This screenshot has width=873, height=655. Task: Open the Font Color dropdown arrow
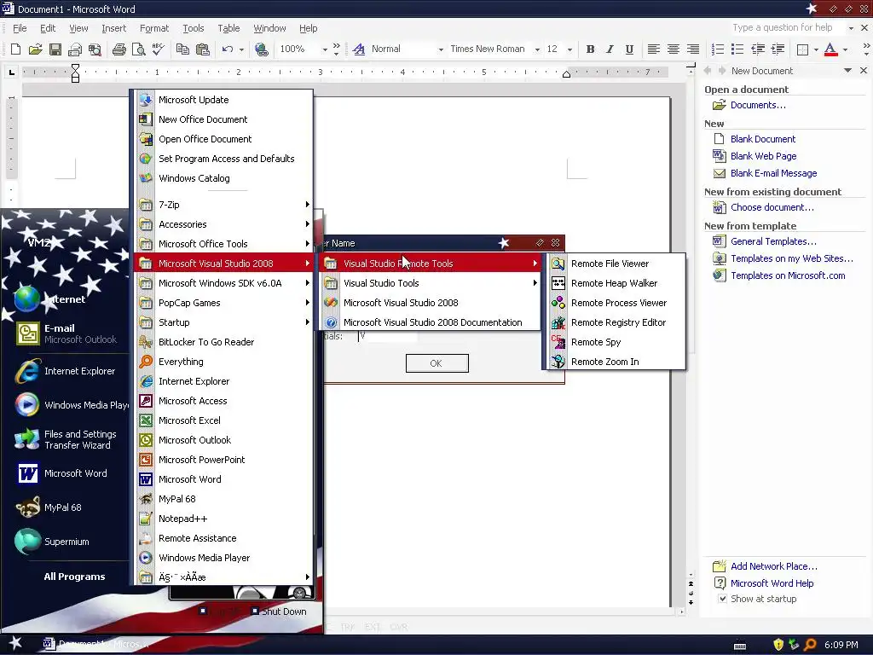click(845, 49)
